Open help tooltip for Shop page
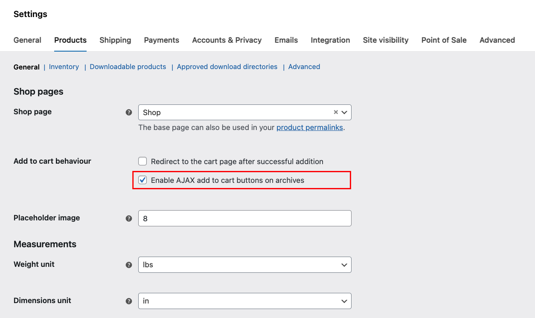This screenshot has width=535, height=318. (x=129, y=113)
